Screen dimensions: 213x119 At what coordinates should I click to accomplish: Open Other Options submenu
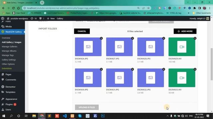[8, 64]
